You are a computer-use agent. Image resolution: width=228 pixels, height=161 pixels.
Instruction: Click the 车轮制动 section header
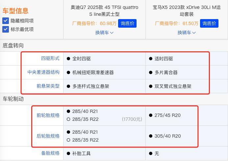point(13,99)
